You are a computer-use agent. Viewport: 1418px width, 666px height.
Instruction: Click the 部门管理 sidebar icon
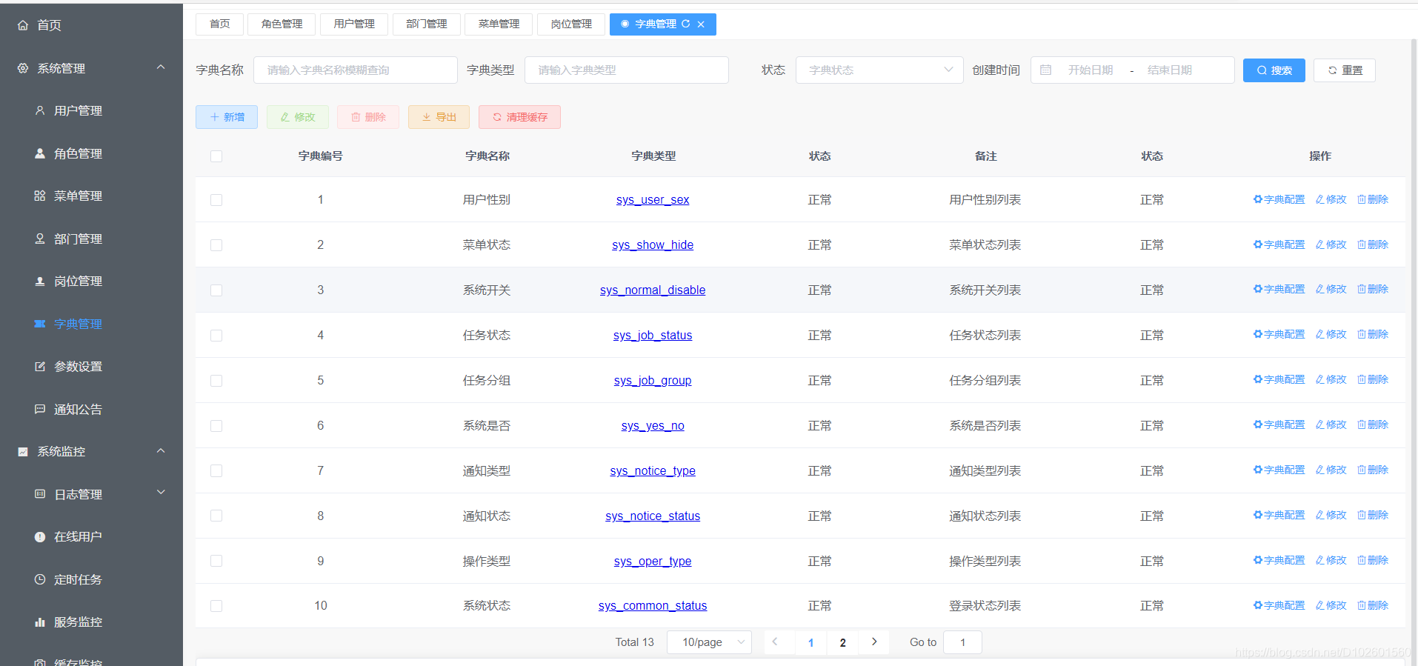(x=40, y=239)
